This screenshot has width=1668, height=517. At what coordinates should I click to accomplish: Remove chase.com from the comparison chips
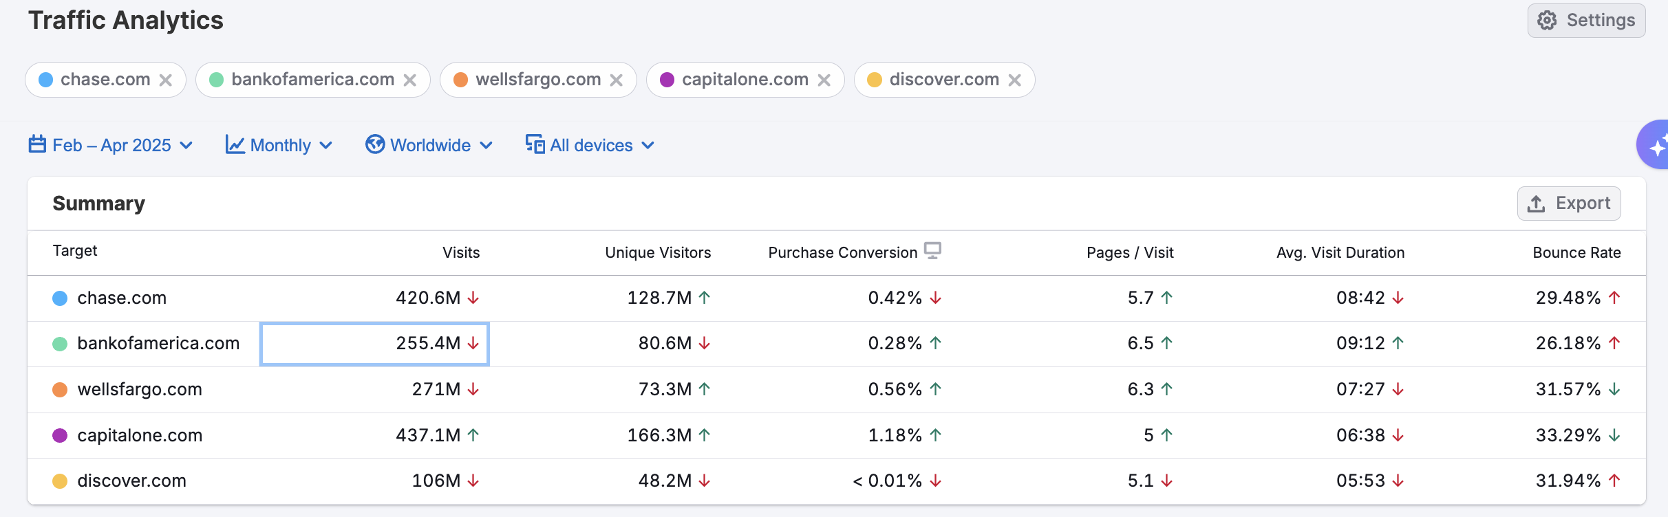166,80
